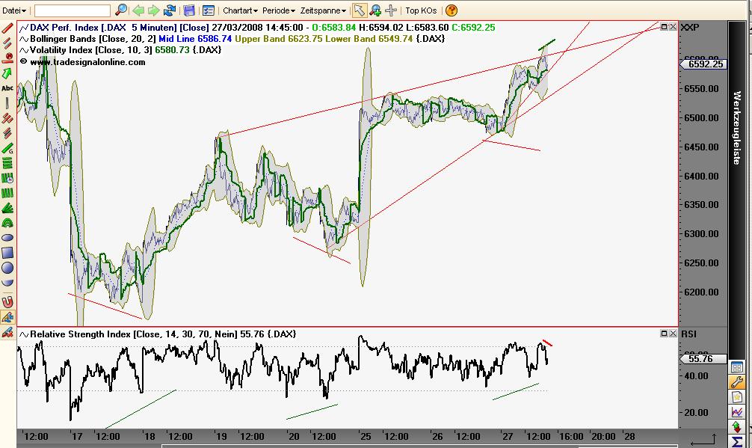Select the green horizontal retracement lines tool
Image resolution: width=752 pixels, height=448 pixels.
tap(7, 163)
